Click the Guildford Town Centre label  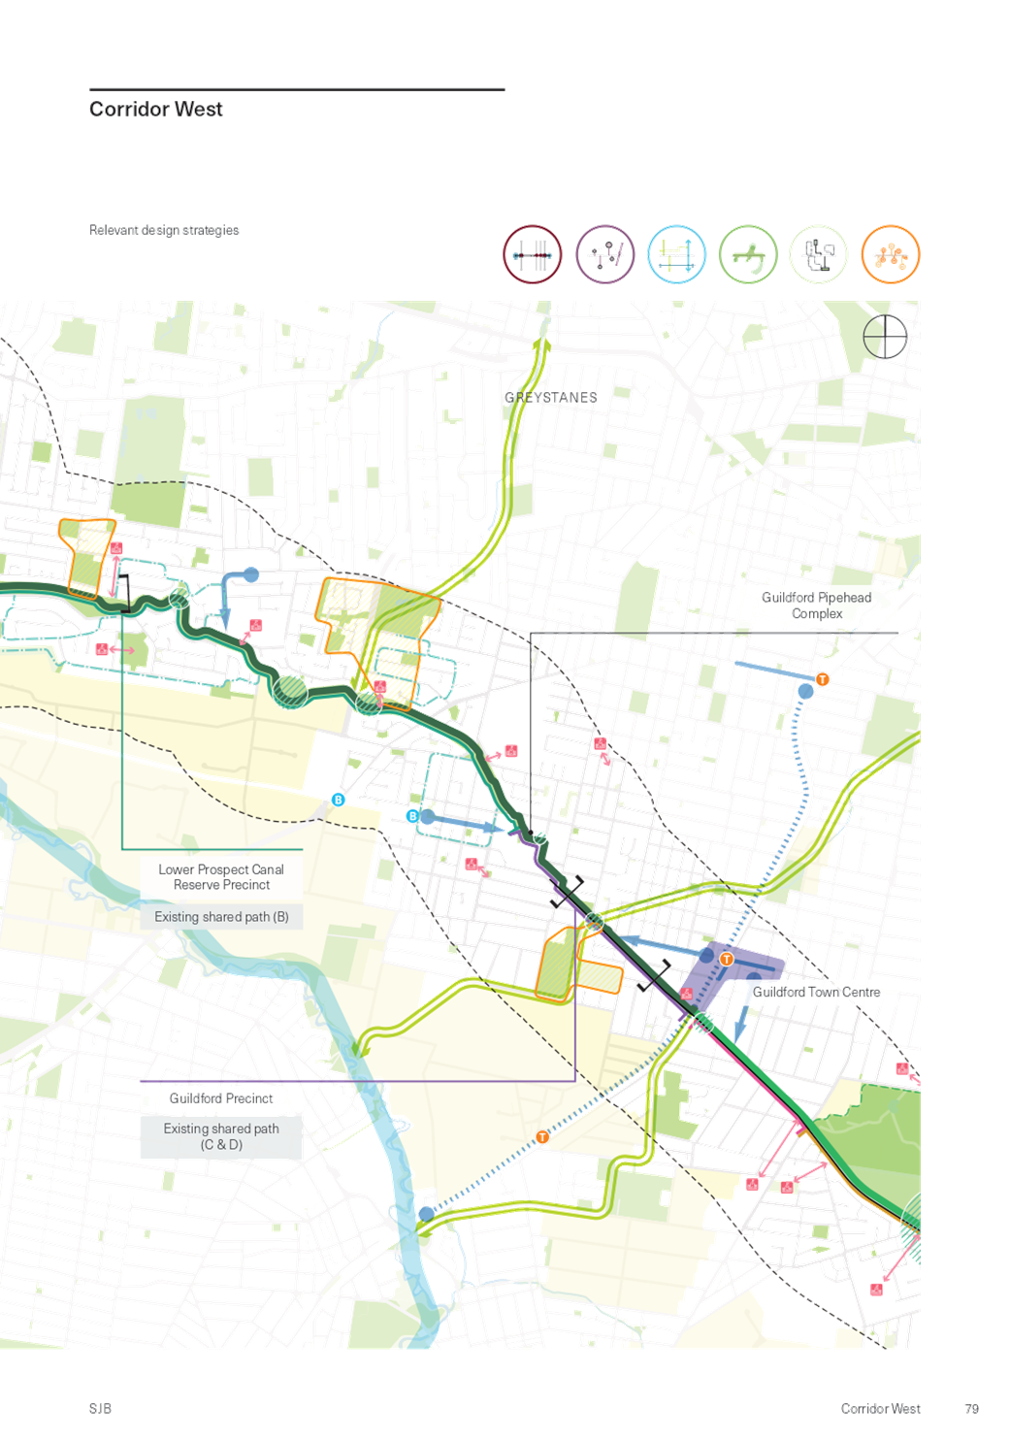(816, 992)
